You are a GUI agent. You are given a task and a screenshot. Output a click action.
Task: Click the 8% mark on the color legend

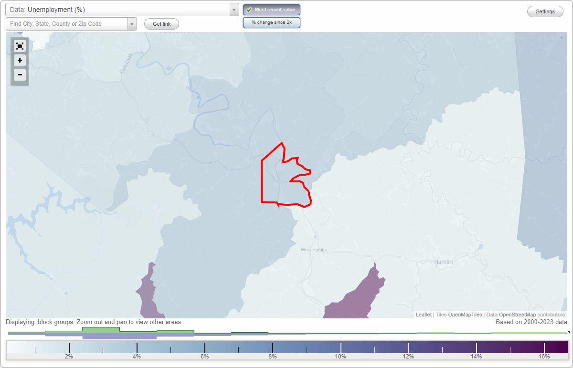[x=272, y=348]
